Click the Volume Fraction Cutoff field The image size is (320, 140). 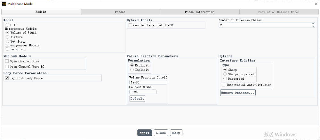(x=148, y=82)
